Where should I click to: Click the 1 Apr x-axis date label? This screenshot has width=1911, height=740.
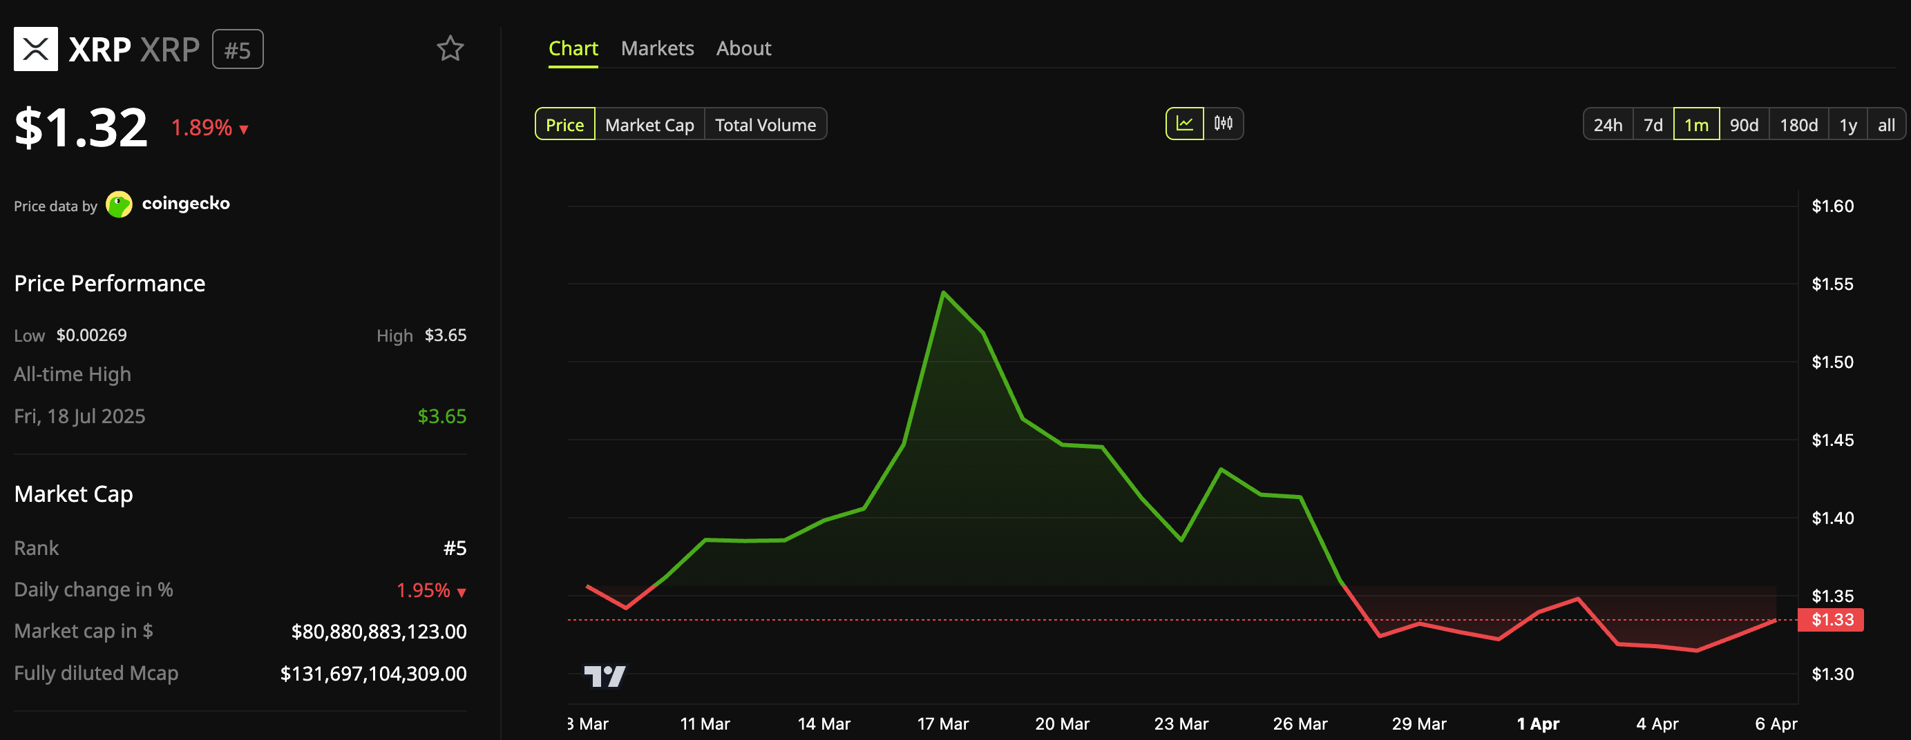(1538, 723)
